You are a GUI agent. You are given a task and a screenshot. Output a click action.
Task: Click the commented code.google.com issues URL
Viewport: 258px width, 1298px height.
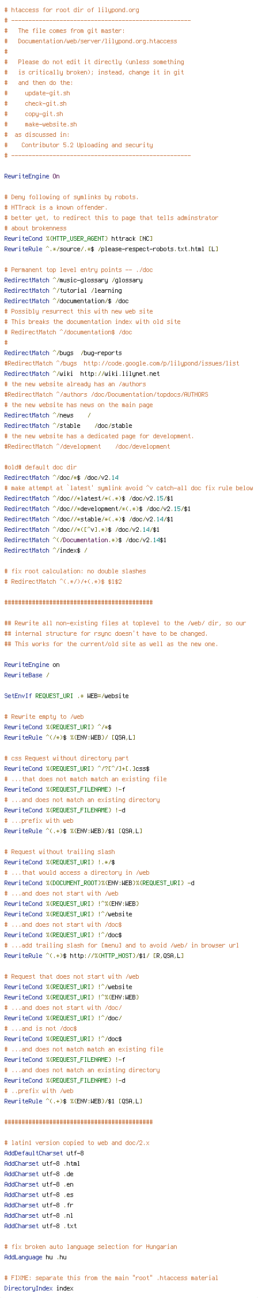point(161,363)
